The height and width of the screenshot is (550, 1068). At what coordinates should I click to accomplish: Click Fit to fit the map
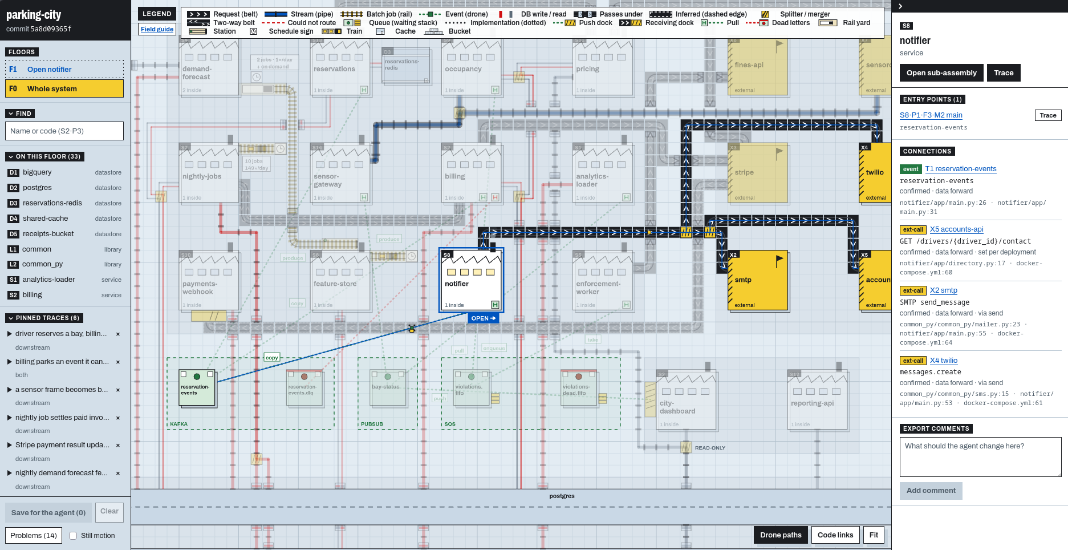(874, 535)
